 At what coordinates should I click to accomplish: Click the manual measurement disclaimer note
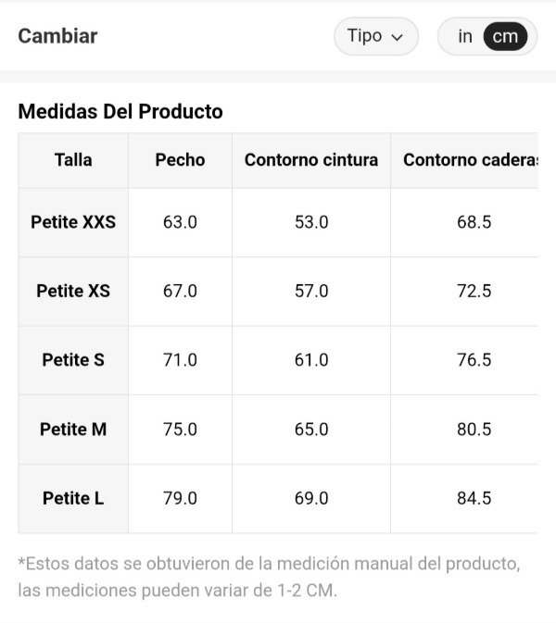coord(269,577)
